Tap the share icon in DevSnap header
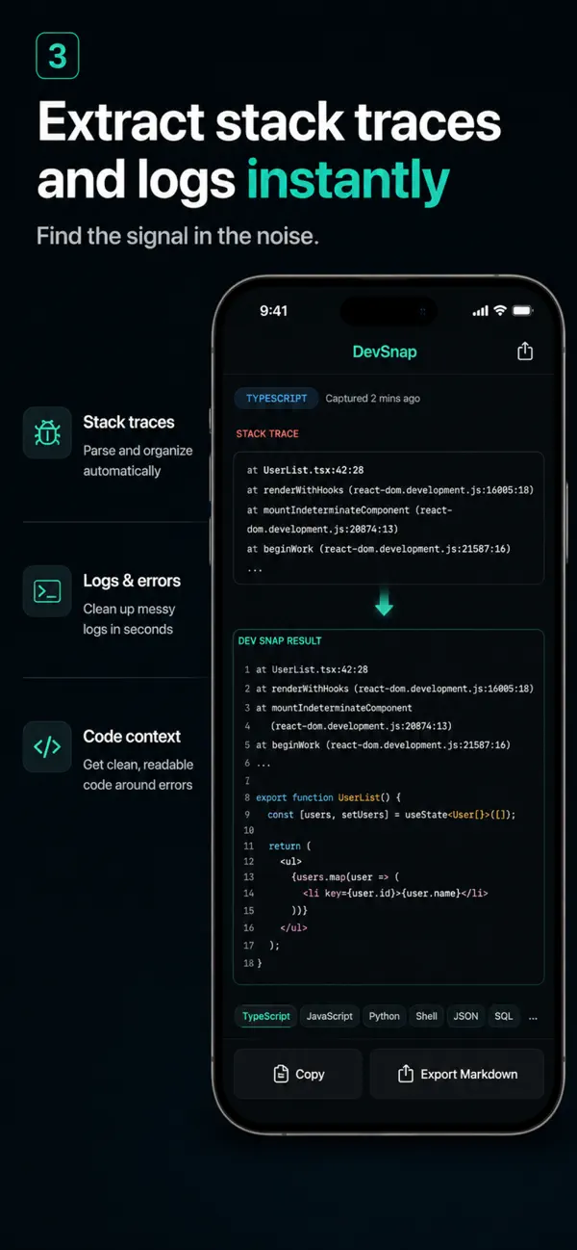Viewport: 577px width, 1250px height. 524,352
